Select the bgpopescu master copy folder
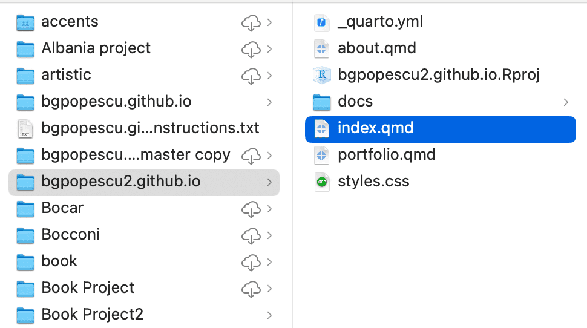This screenshot has width=587, height=328. [x=136, y=155]
